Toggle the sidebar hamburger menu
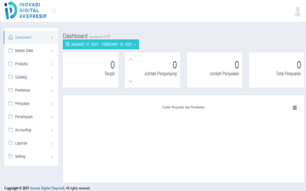The width and height of the screenshot is (306, 191). tap(54, 11)
